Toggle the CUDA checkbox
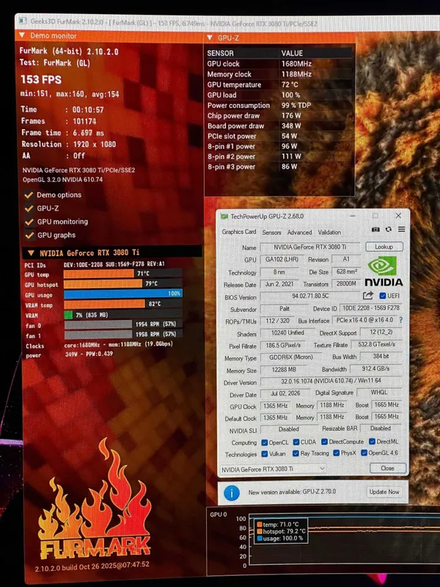 pos(296,442)
